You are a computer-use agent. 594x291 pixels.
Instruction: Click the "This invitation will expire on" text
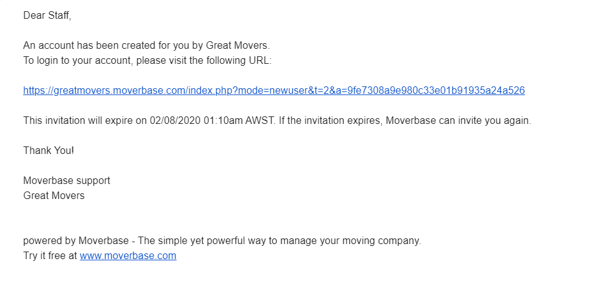(85, 121)
